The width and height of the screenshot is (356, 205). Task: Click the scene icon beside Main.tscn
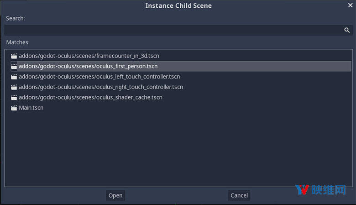click(14, 108)
